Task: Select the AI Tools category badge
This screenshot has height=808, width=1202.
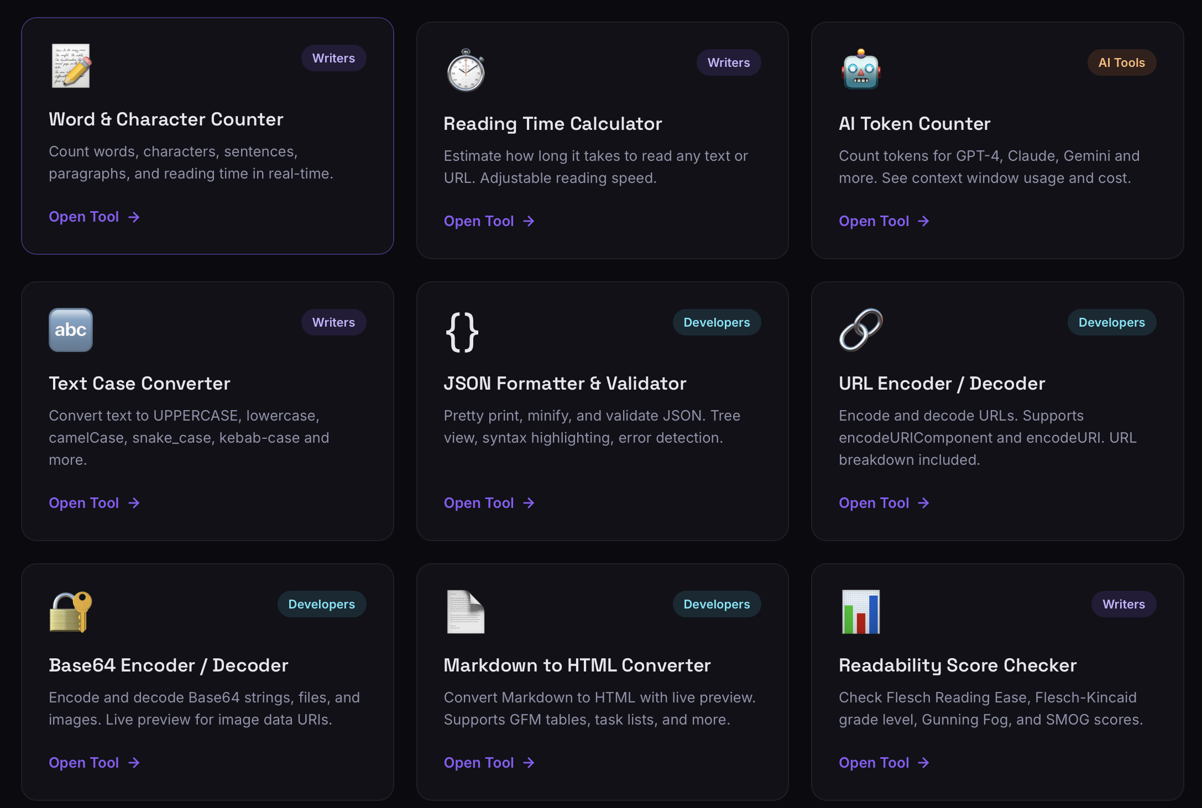Action: click(1121, 62)
